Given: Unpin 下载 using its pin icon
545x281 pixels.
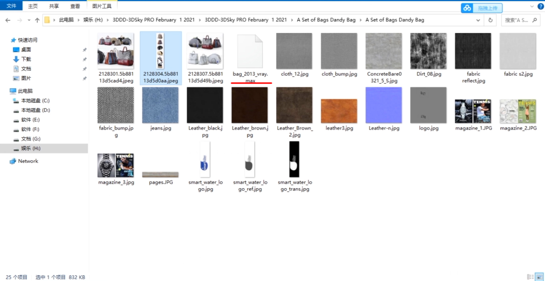Looking at the screenshot, I should click(84, 59).
